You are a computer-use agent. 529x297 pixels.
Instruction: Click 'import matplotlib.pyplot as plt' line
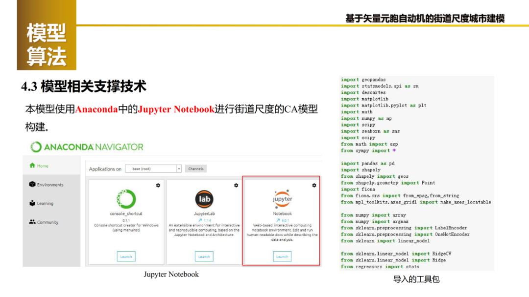pyautogui.click(x=384, y=106)
